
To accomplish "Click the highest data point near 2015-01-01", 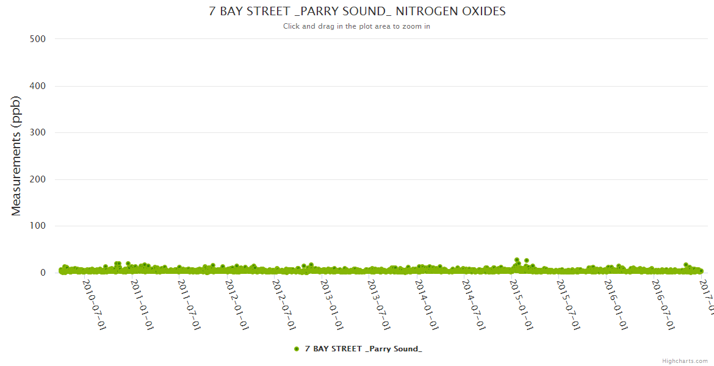I will click(517, 260).
